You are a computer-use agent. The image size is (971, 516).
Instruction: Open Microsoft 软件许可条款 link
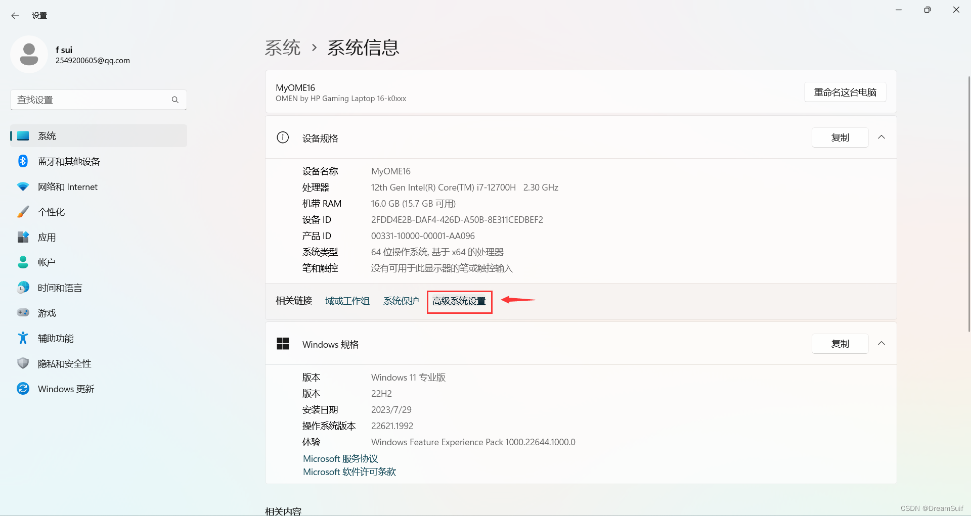349,472
